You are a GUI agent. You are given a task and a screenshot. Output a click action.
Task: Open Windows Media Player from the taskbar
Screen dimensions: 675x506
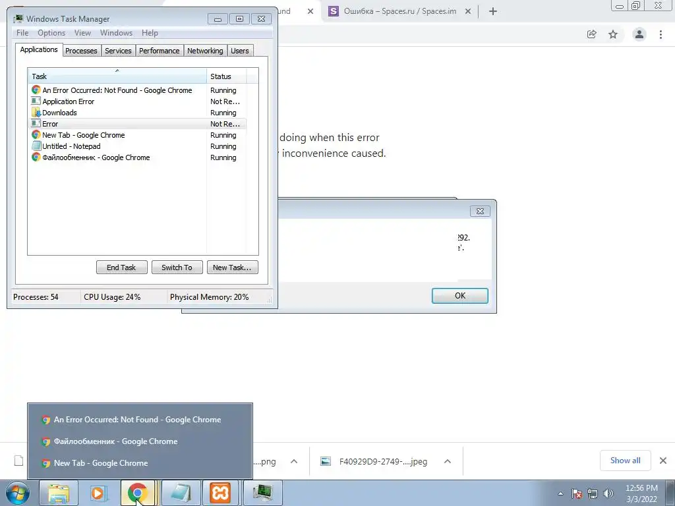pyautogui.click(x=98, y=493)
